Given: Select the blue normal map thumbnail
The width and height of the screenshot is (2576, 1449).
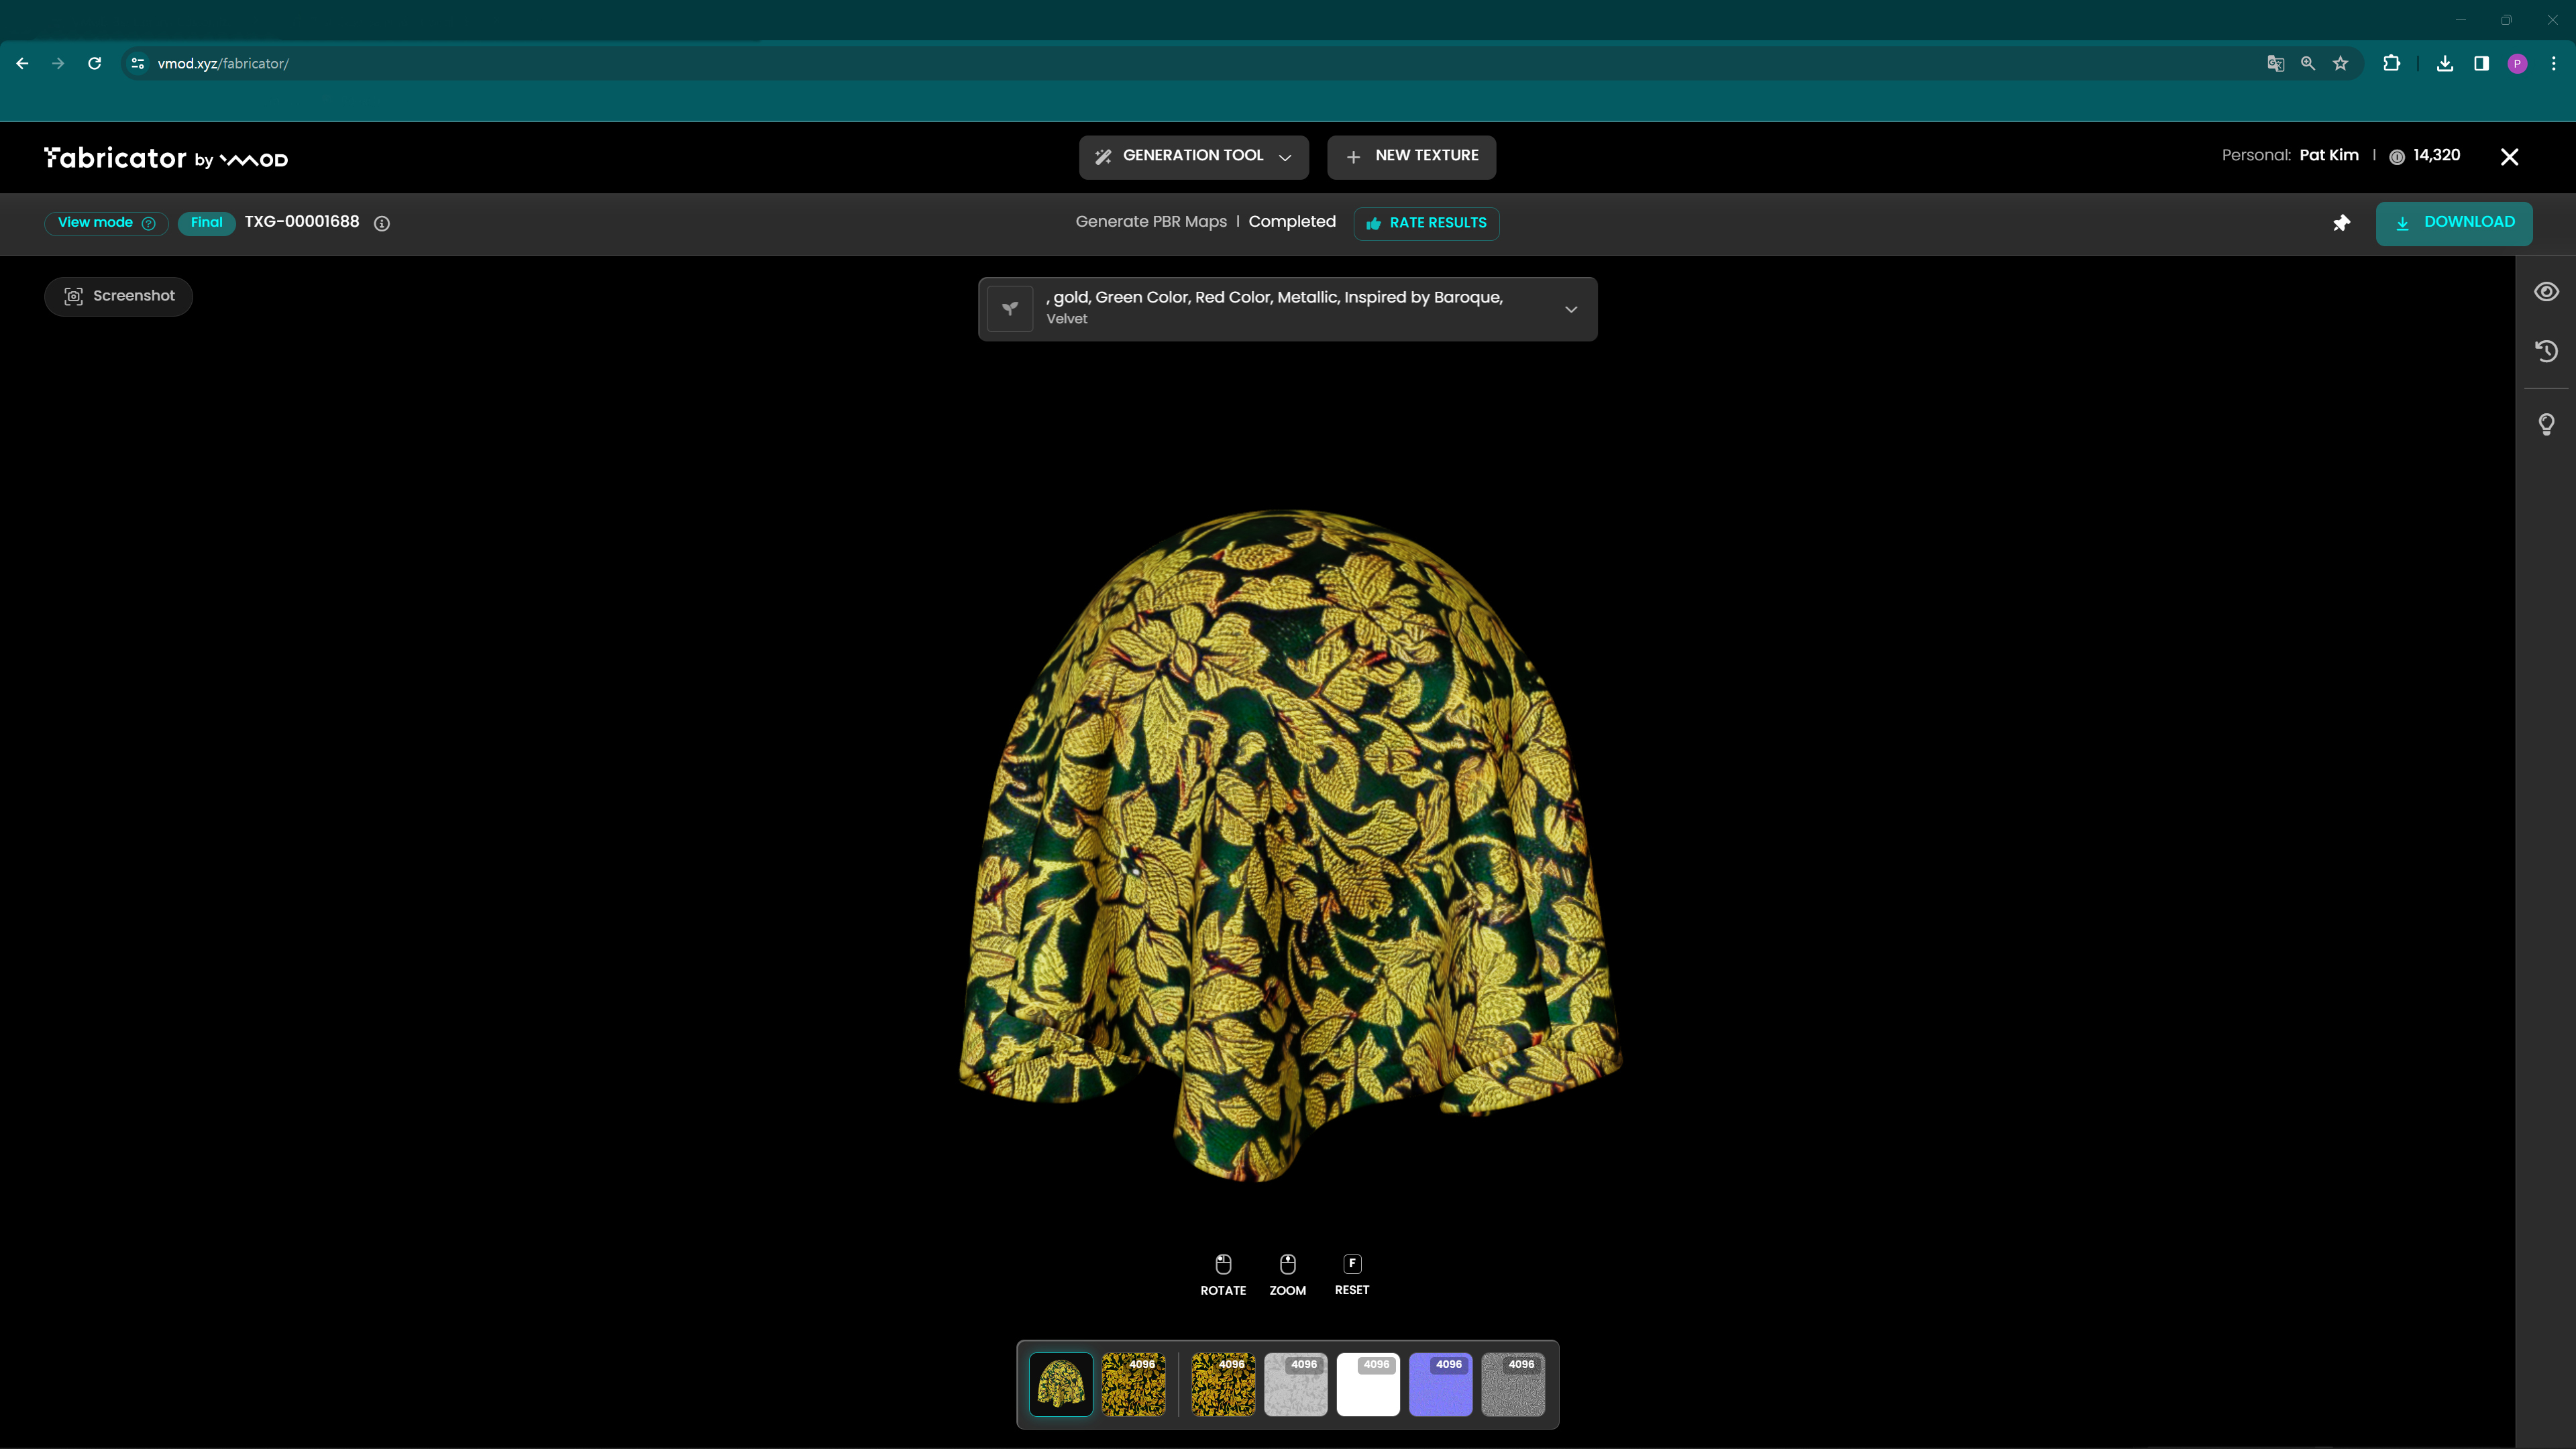Looking at the screenshot, I should [1440, 1384].
